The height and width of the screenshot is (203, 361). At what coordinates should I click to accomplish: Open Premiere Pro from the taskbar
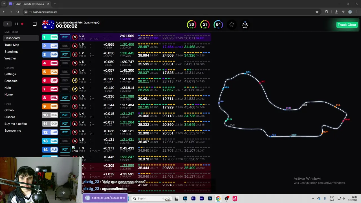(193, 198)
